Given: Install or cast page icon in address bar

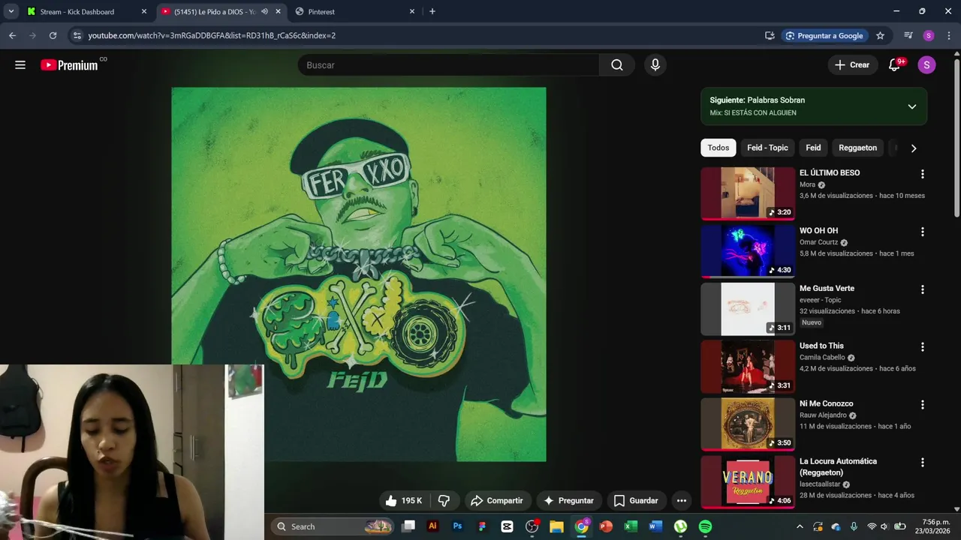Looking at the screenshot, I should pyautogui.click(x=770, y=35).
